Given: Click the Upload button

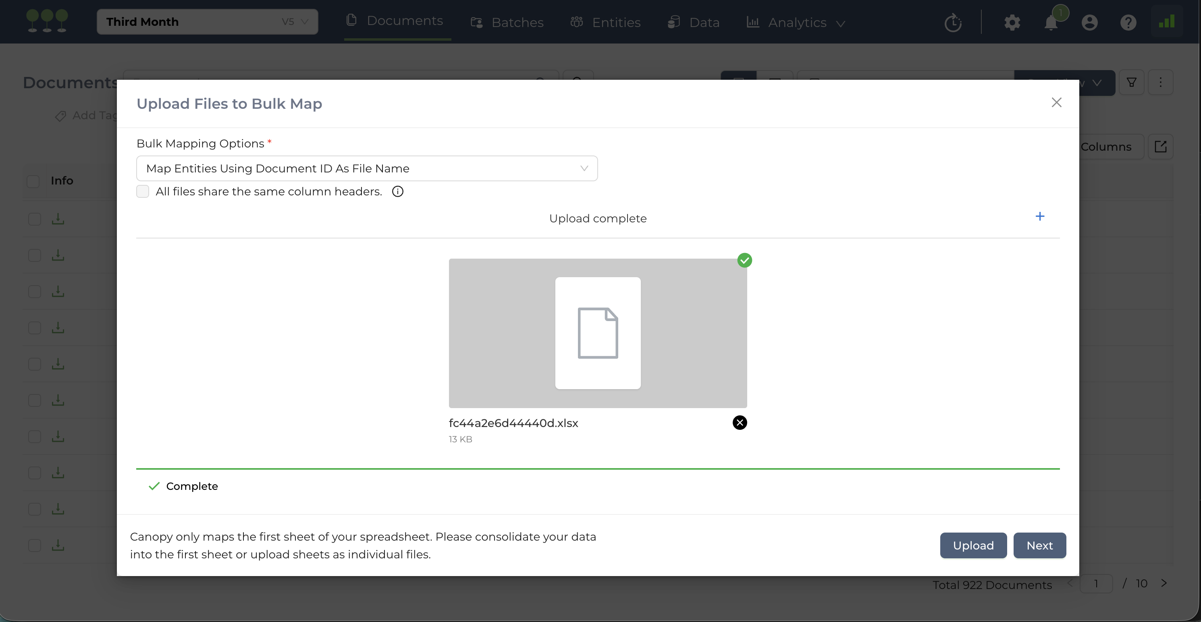Looking at the screenshot, I should [x=973, y=545].
